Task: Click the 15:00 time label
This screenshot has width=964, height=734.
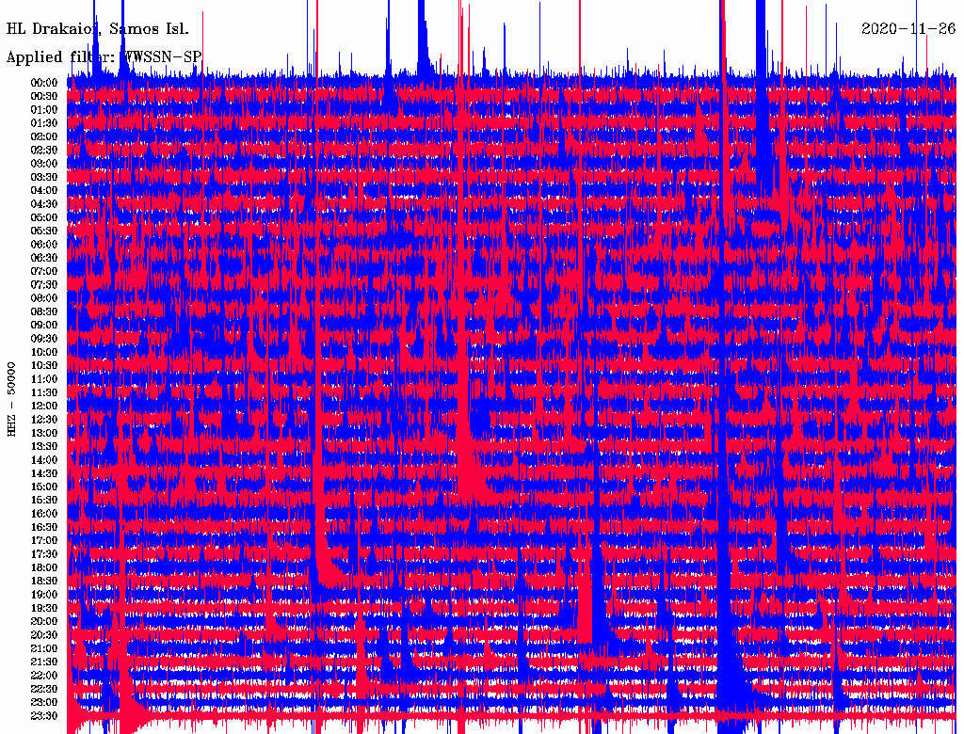Action: coord(44,487)
